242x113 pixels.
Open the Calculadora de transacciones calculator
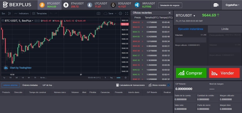point(131,85)
